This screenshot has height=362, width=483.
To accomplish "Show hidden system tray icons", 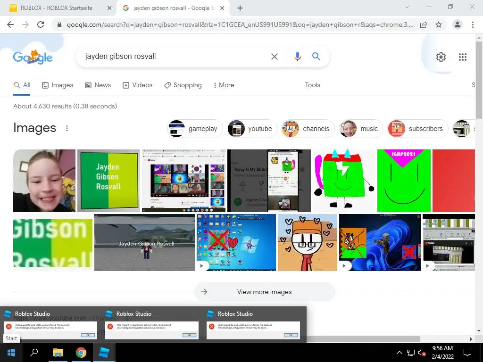I will coord(399,353).
